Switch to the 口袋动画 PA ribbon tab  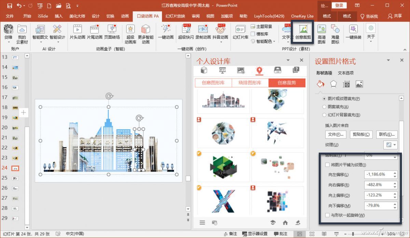(x=147, y=16)
